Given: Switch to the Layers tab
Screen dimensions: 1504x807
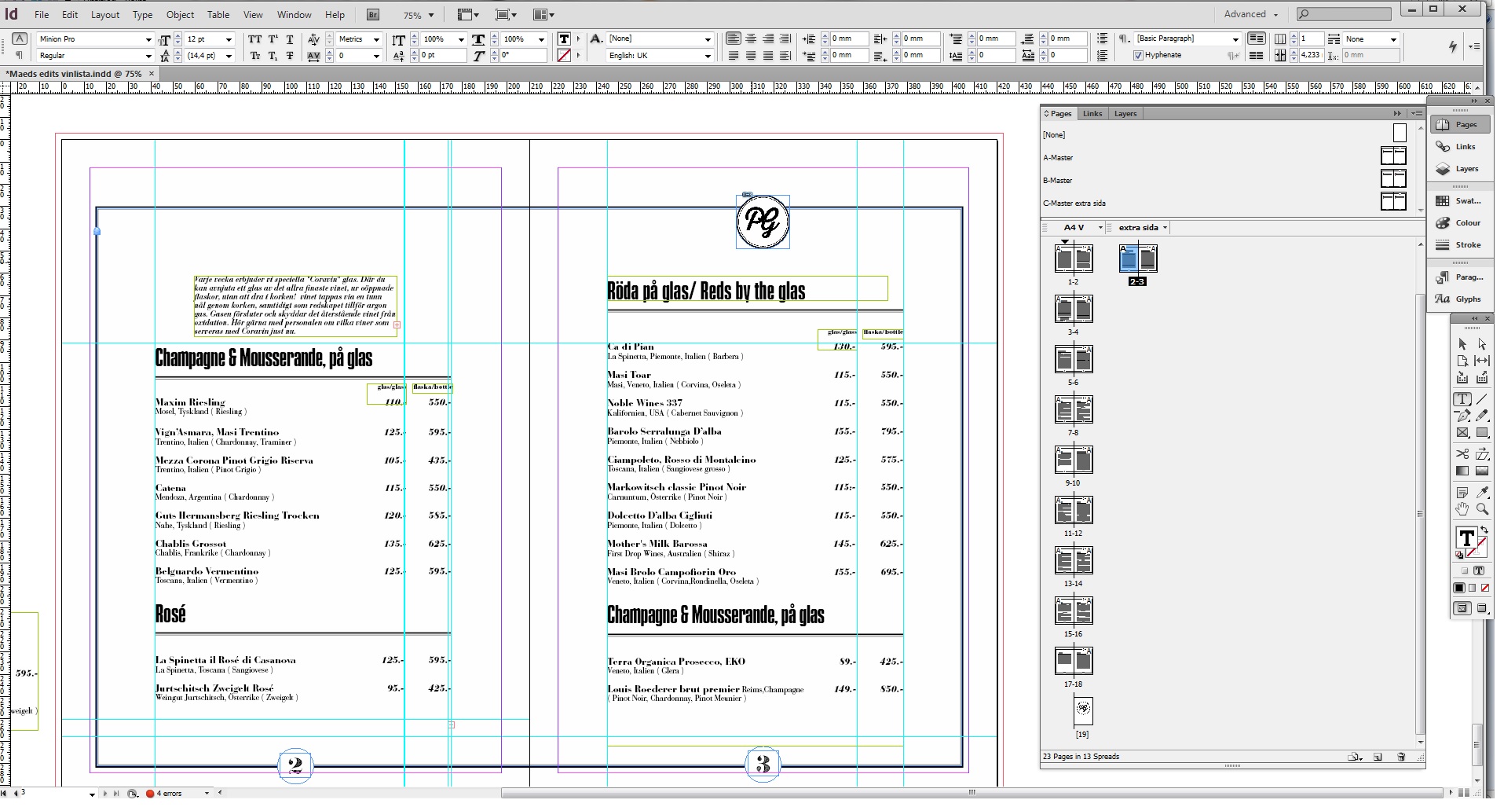Looking at the screenshot, I should (x=1125, y=114).
